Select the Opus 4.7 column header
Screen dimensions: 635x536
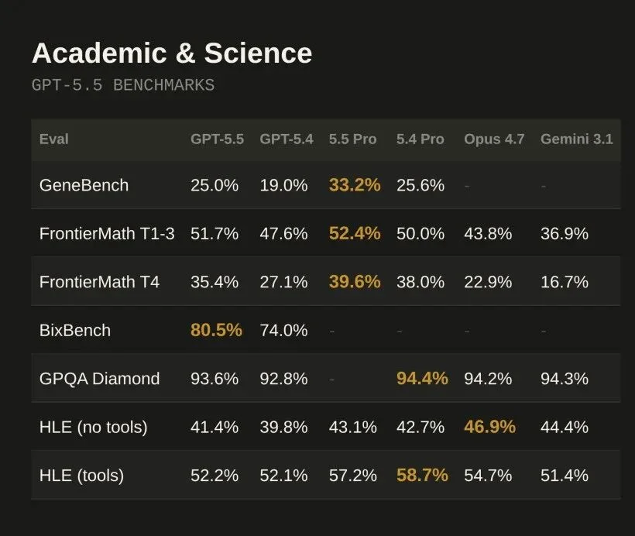coord(494,139)
